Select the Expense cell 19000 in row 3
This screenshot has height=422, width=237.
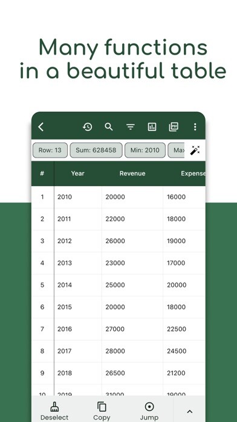click(x=184, y=241)
